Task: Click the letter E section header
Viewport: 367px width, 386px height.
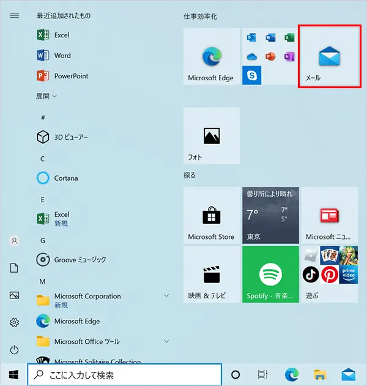Action: pos(43,200)
